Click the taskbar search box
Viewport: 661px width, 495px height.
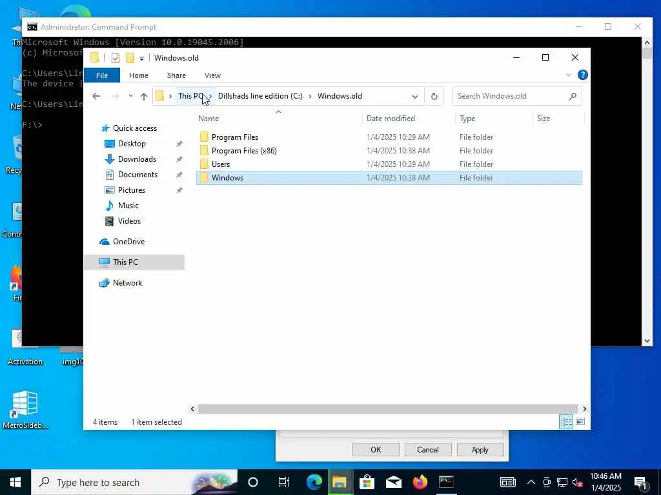pyautogui.click(x=134, y=482)
